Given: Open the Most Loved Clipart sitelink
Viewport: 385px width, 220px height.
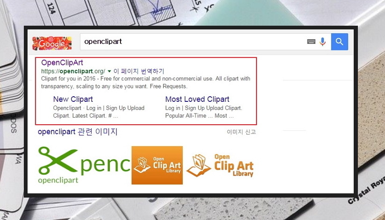Looking at the screenshot, I should click(x=197, y=99).
